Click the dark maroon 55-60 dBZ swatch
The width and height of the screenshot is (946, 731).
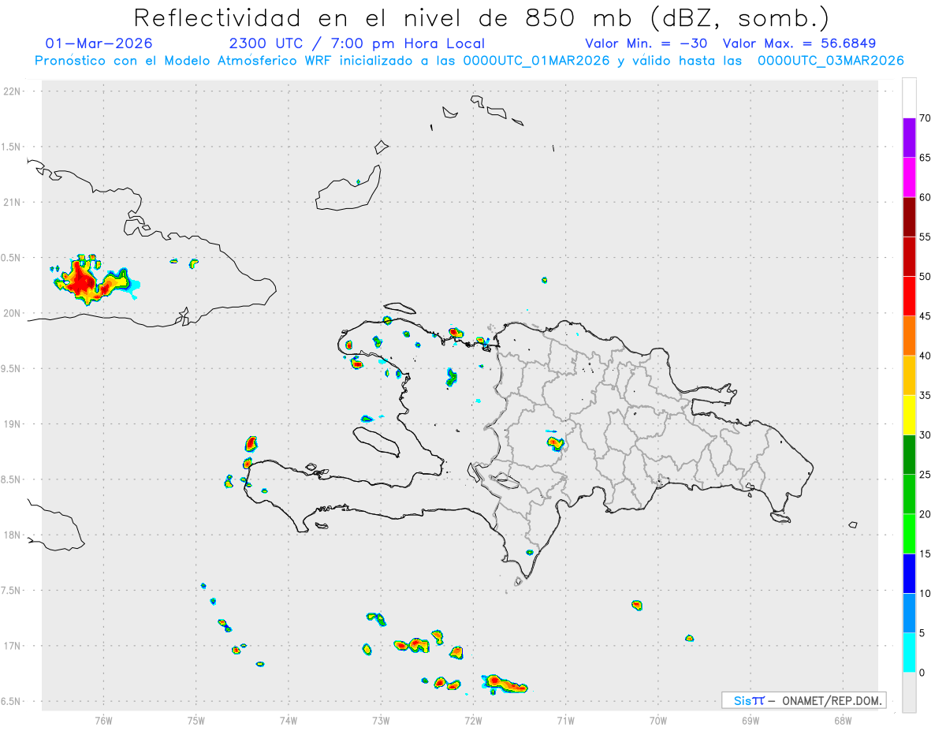point(909,217)
